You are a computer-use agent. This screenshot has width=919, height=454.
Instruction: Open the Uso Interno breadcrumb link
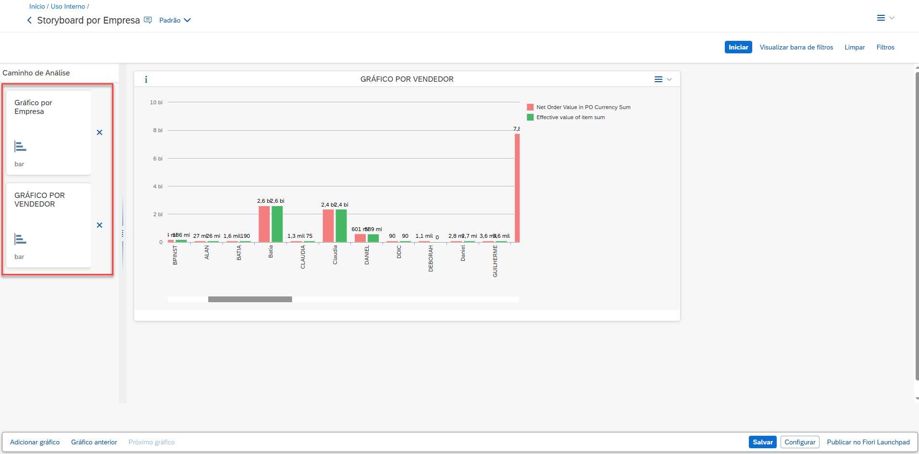pos(68,6)
